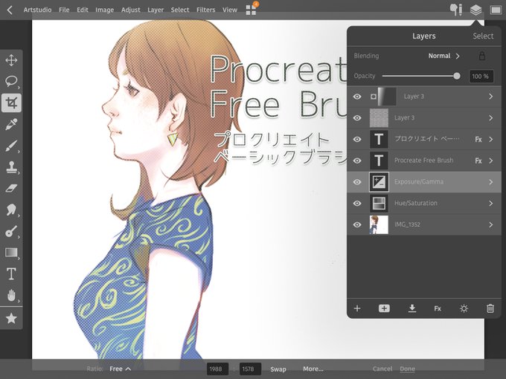Open the Favorites star tool
The image size is (506, 379).
[11, 318]
